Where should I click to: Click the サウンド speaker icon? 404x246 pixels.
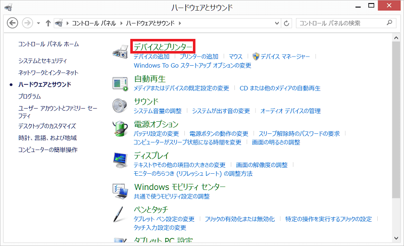(120, 106)
